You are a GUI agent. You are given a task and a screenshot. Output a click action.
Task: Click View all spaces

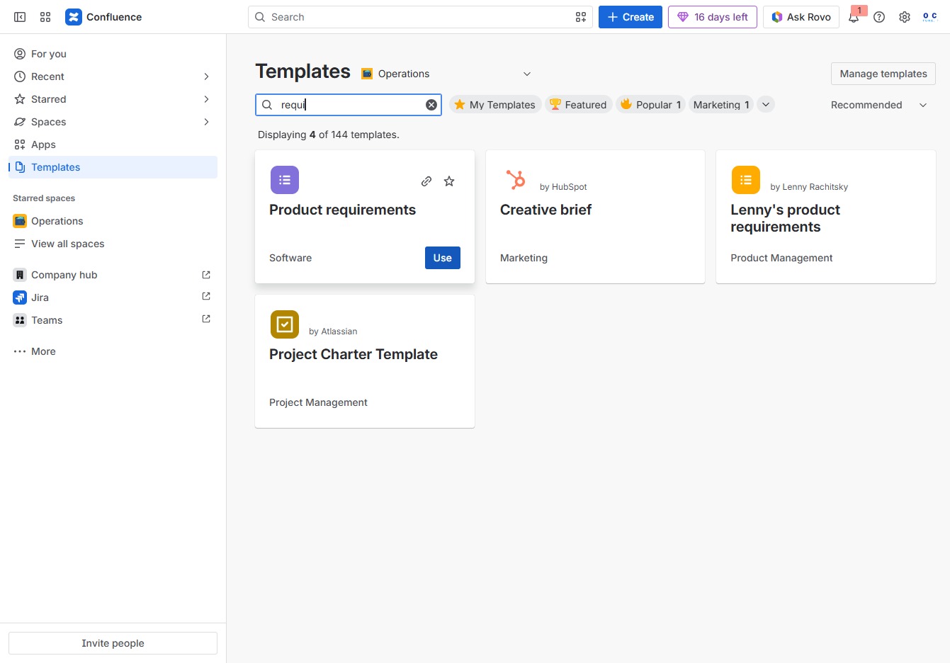pos(113,244)
